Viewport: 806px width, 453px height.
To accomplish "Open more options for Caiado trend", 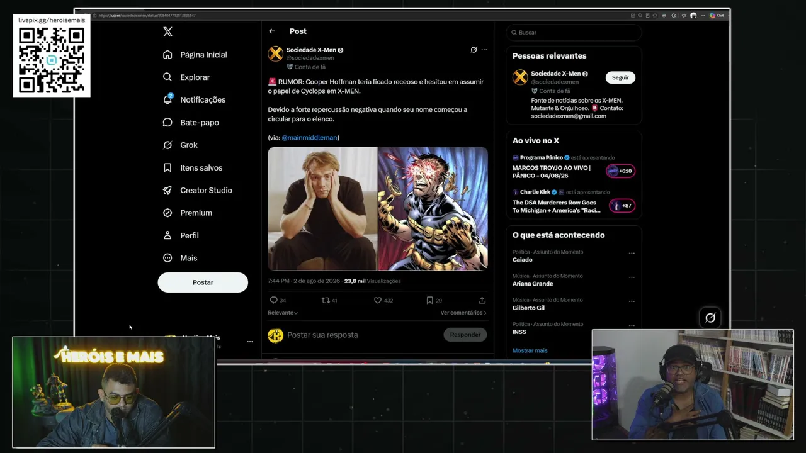I will tap(632, 253).
